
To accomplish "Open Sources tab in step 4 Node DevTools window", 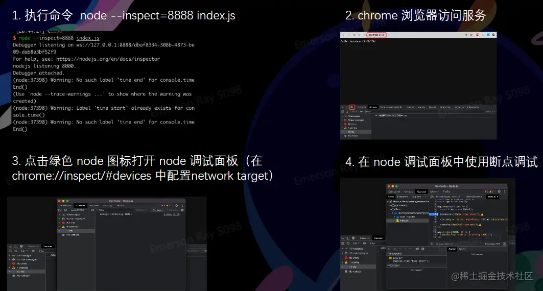I will (421, 191).
